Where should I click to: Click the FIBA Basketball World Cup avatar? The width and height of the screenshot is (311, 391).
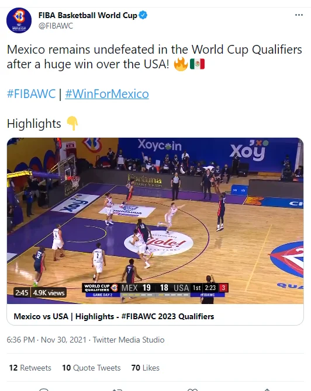tap(19, 20)
